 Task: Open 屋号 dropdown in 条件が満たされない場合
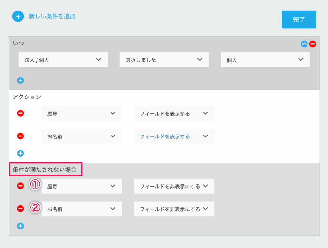pyautogui.click(x=82, y=186)
